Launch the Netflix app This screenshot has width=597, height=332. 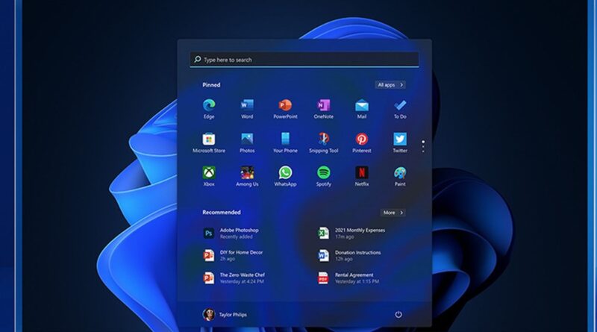point(362,173)
